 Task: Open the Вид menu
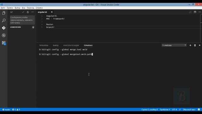tap(24, 8)
